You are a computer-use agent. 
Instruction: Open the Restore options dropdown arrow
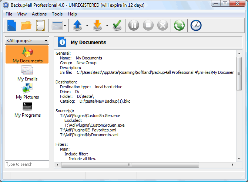pos(107,25)
